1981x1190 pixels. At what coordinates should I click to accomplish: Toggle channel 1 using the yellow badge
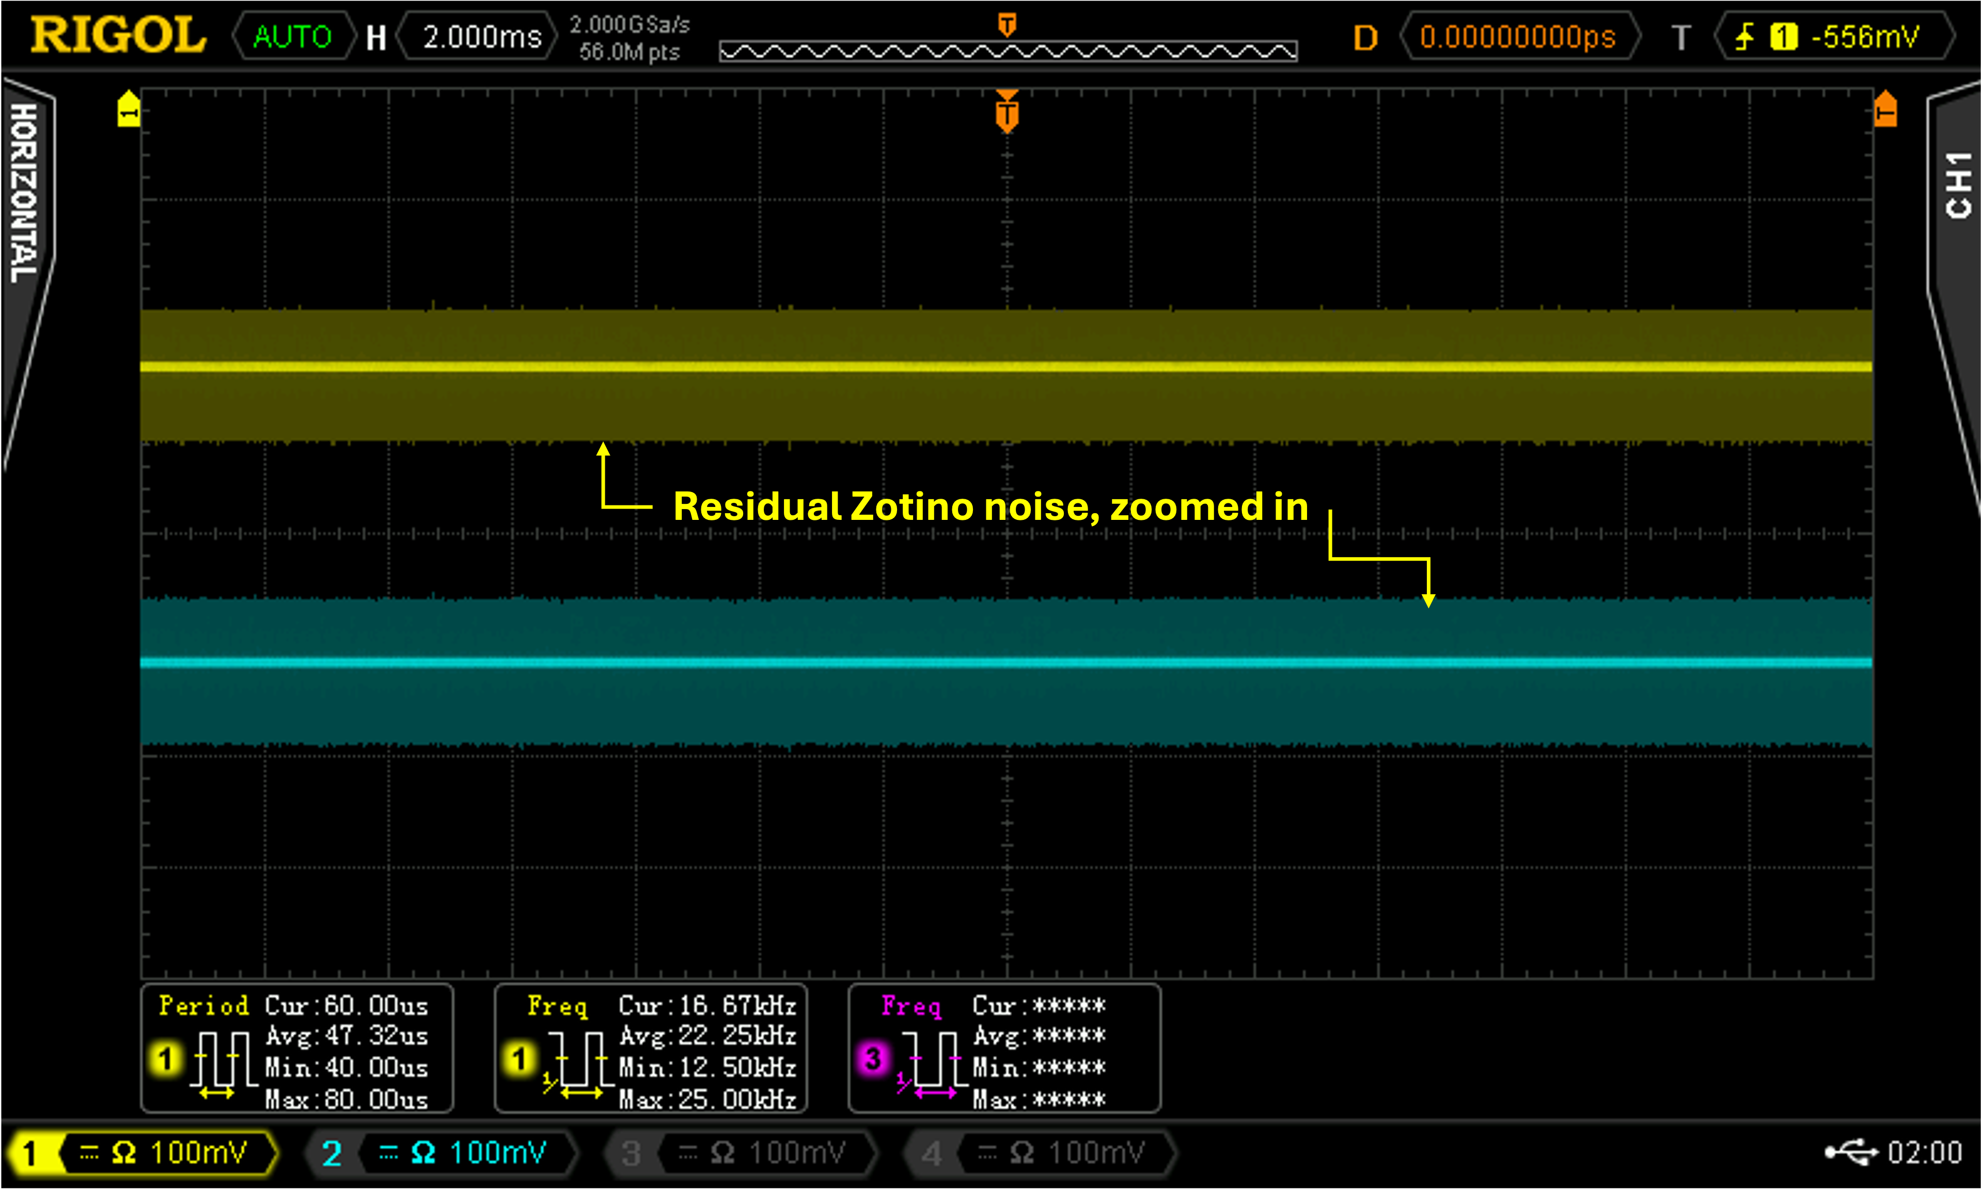coord(30,1153)
